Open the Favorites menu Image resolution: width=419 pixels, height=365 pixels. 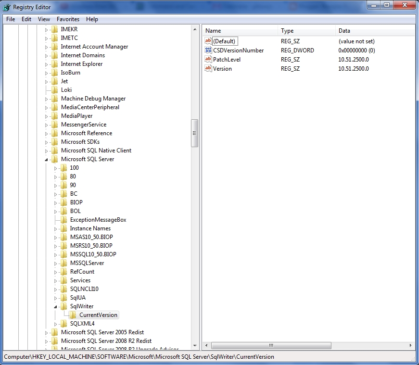click(68, 19)
